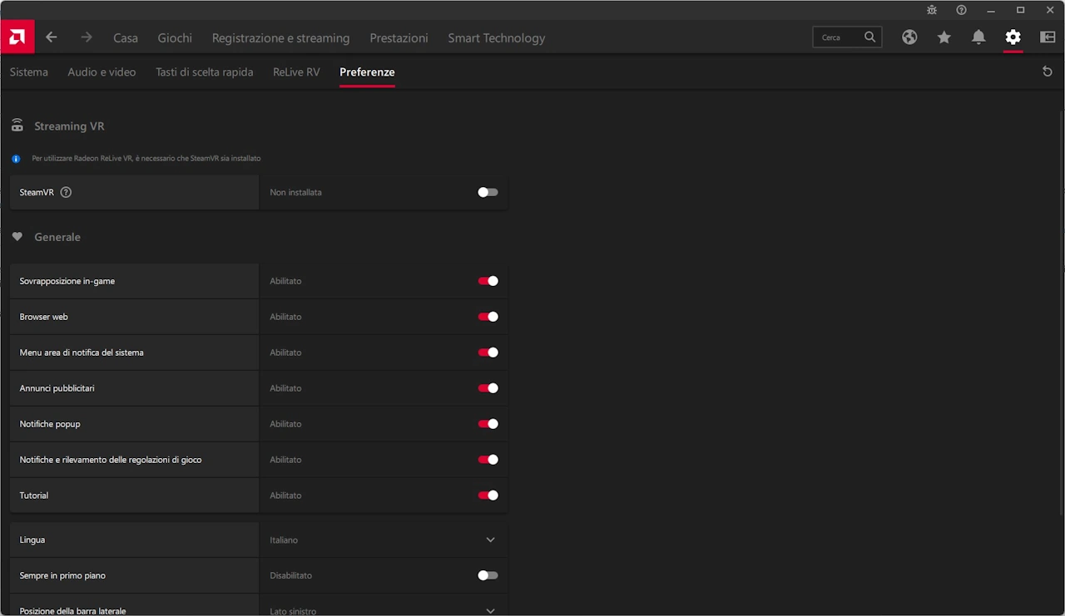This screenshot has width=1065, height=616.
Task: Toggle the sidebar panel icon
Action: point(1048,37)
